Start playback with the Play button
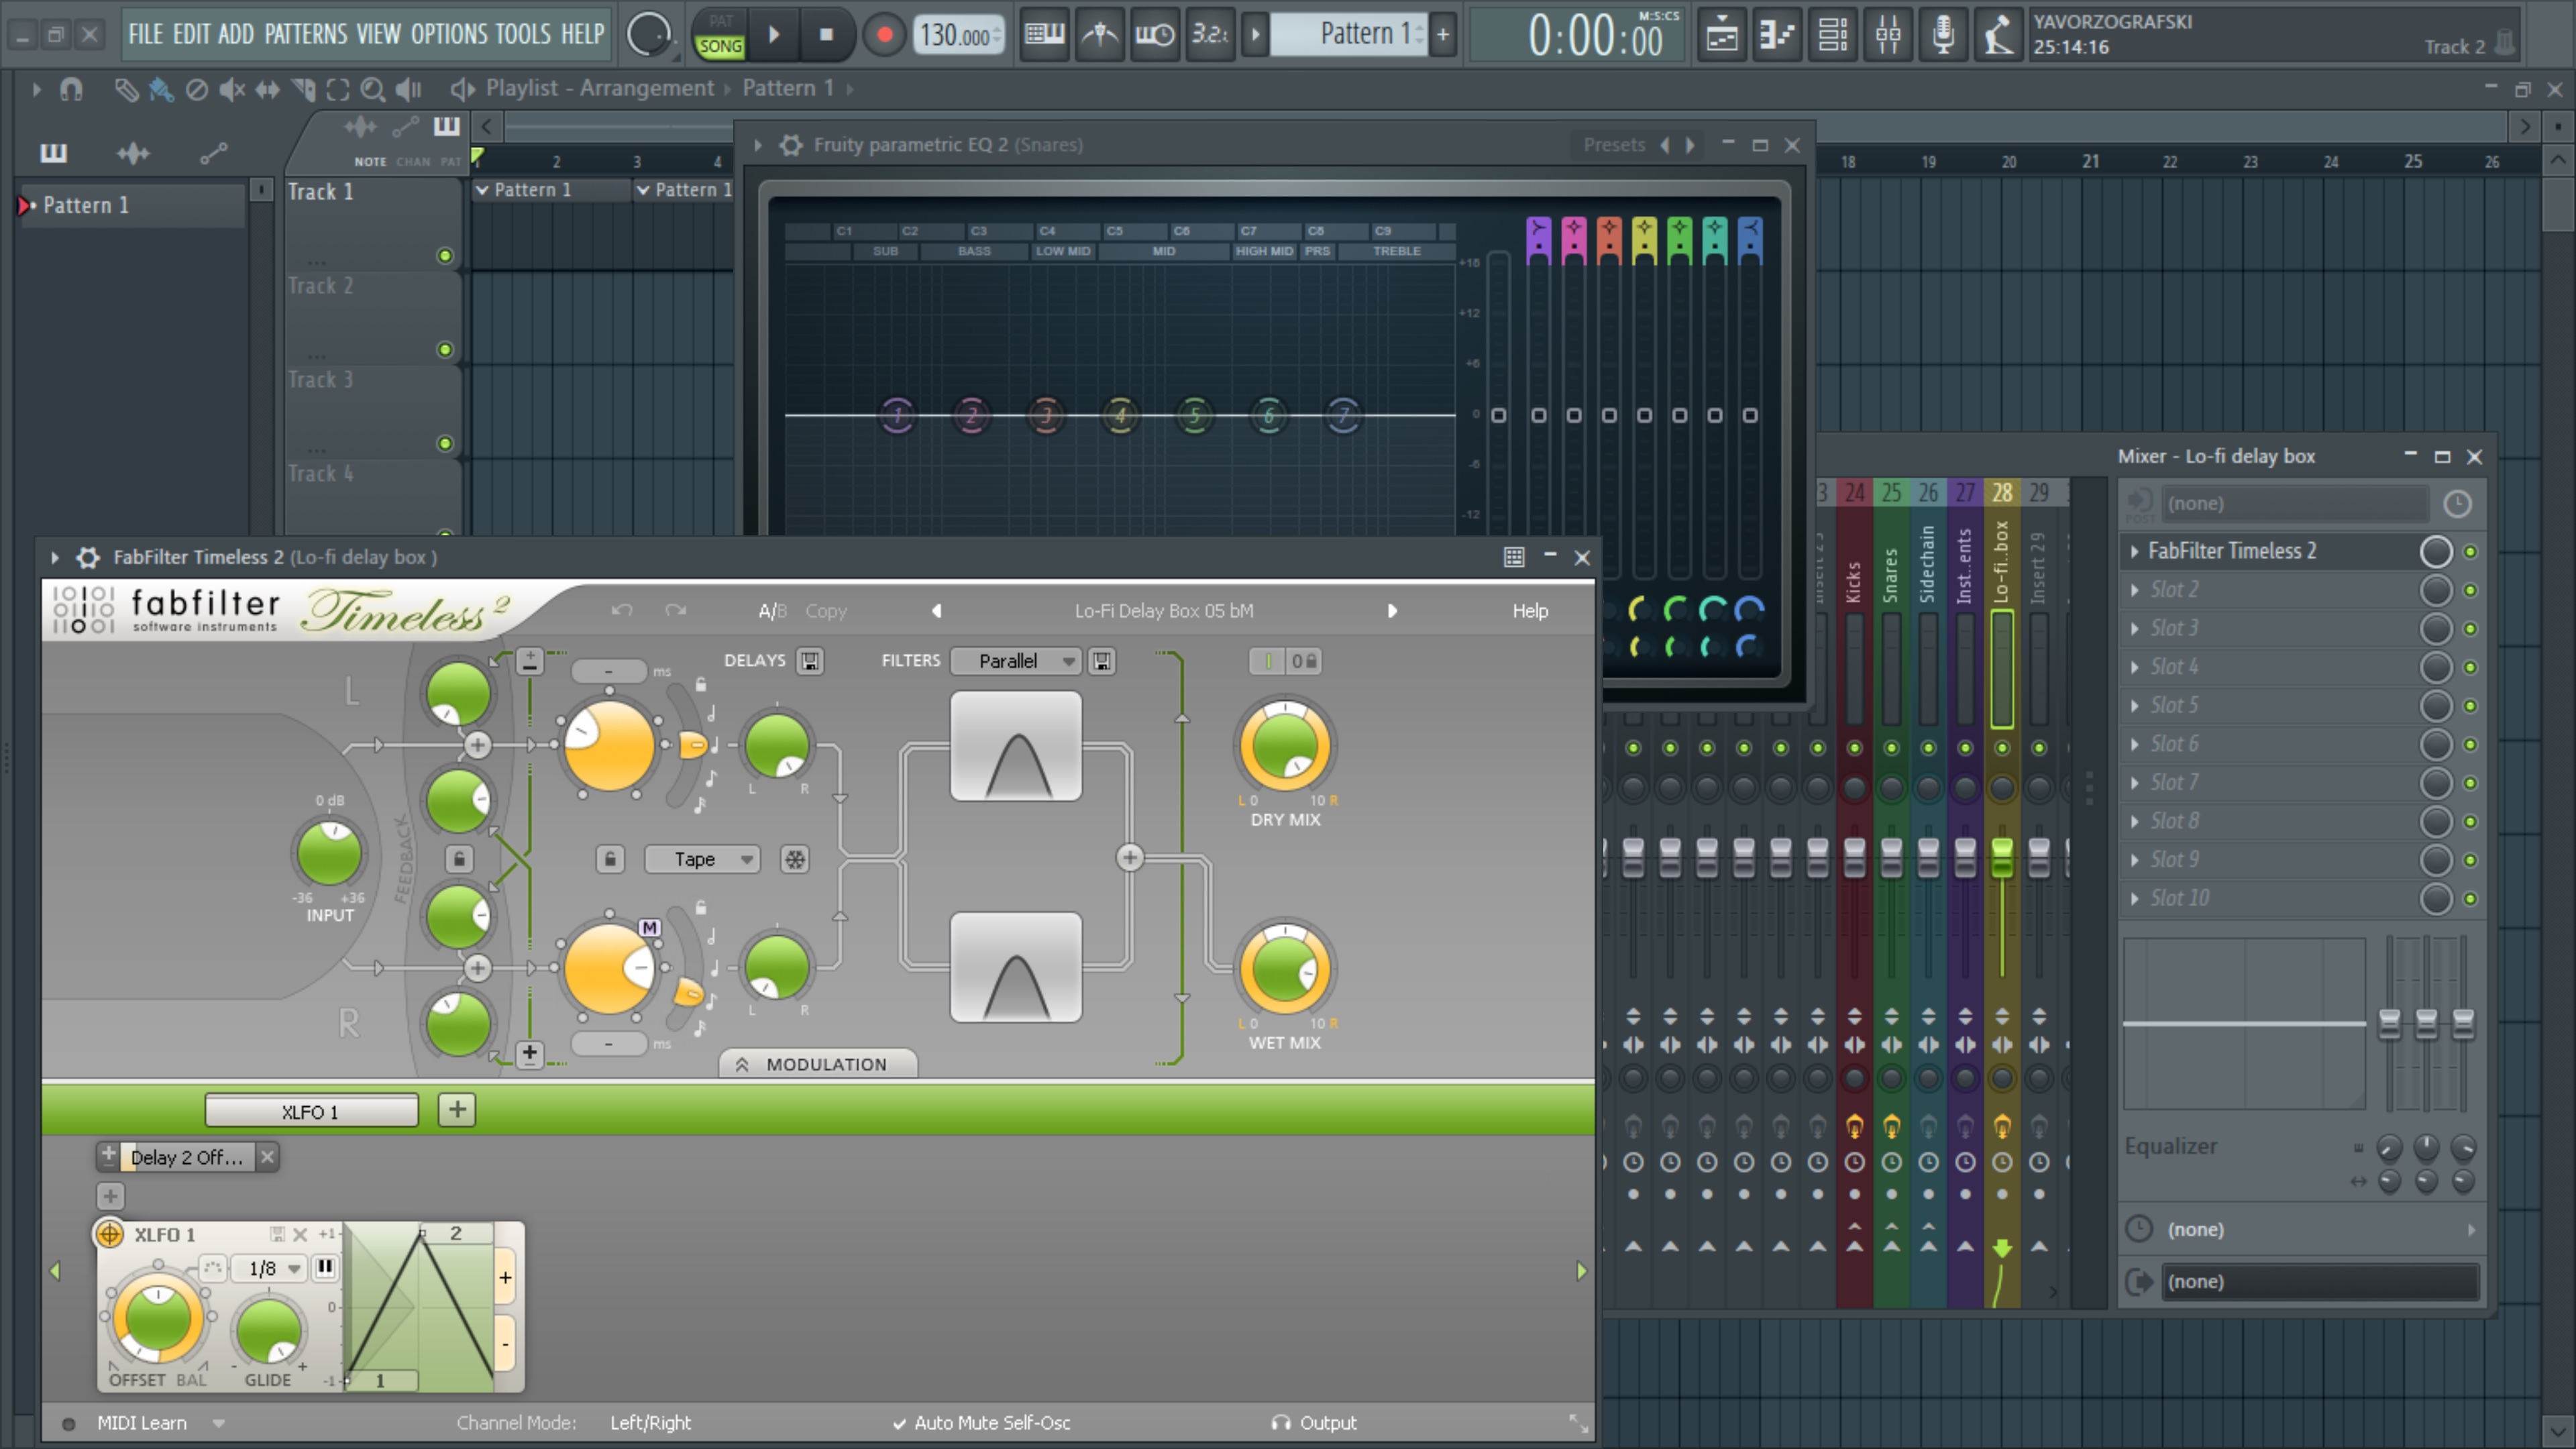 773,35
